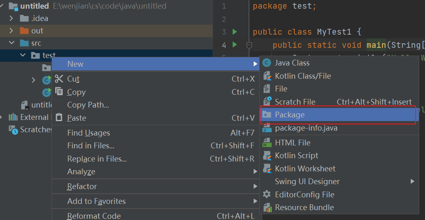Screen dimensions: 425x220
Task: Click the Java Class icon in the New submenu
Action: tap(267, 63)
